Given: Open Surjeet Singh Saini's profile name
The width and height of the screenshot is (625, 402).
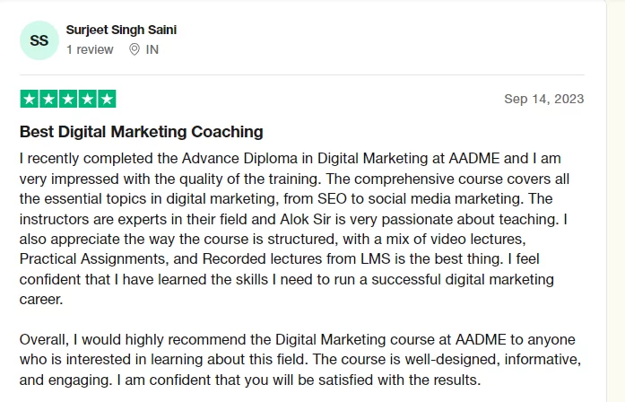Looking at the screenshot, I should point(121,30).
